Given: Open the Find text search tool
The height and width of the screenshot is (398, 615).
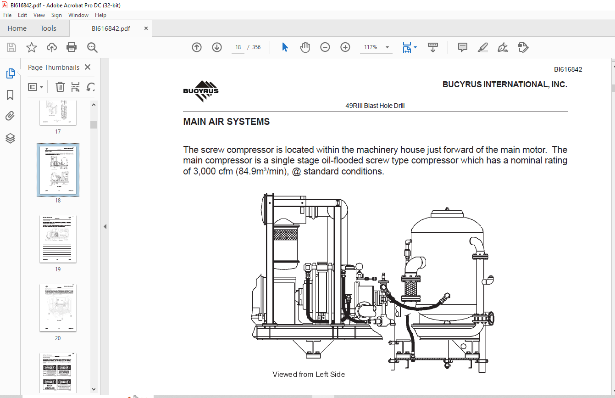Looking at the screenshot, I should pos(92,47).
